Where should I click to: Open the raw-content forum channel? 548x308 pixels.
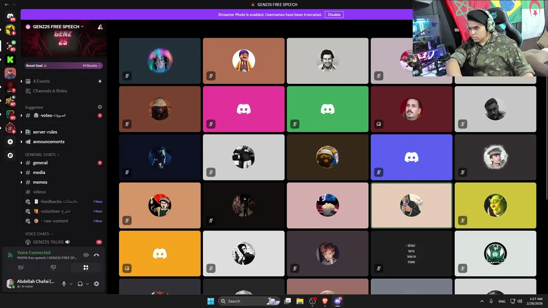63,221
